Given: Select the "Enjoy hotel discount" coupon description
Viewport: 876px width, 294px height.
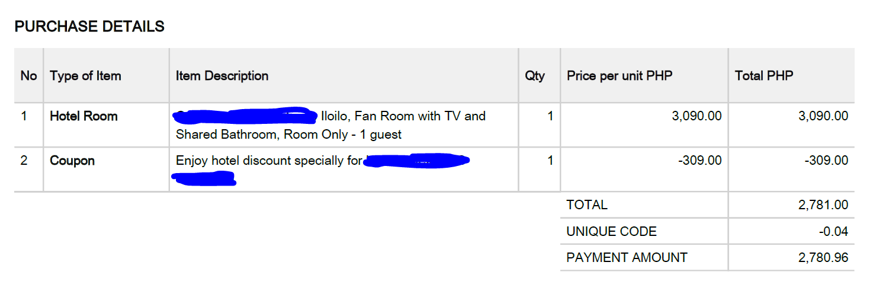Looking at the screenshot, I should 269,161.
